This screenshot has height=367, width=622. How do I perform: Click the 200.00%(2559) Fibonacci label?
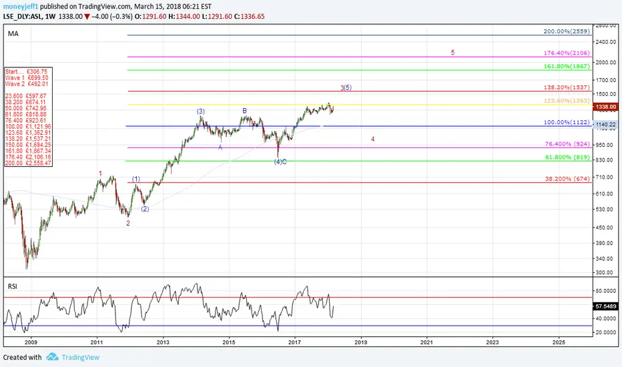pos(567,31)
